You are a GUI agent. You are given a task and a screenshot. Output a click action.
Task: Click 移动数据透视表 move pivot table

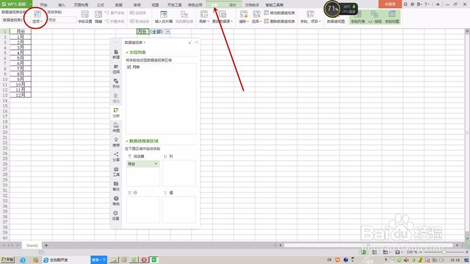[280, 13]
